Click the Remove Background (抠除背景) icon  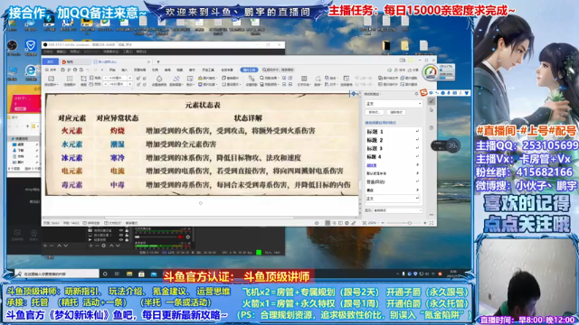pos(176,79)
